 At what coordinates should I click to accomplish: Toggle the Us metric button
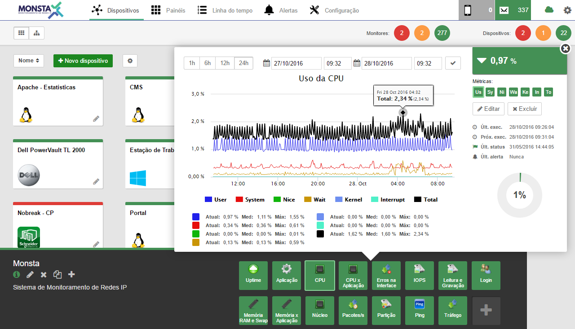(x=478, y=92)
